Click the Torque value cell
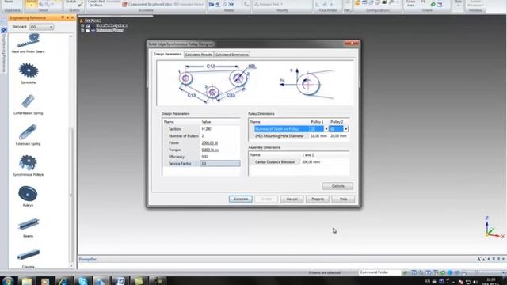The height and width of the screenshot is (285, 507). [x=220, y=150]
